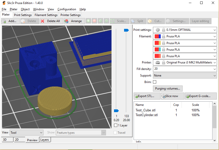The width and height of the screenshot is (219, 150).
Task: Switch to the Print Settings tab
Action: point(23,15)
